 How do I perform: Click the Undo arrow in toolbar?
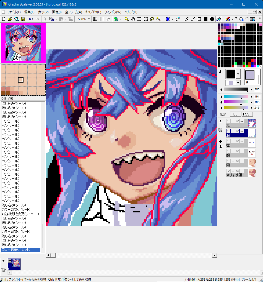[x=31, y=19]
